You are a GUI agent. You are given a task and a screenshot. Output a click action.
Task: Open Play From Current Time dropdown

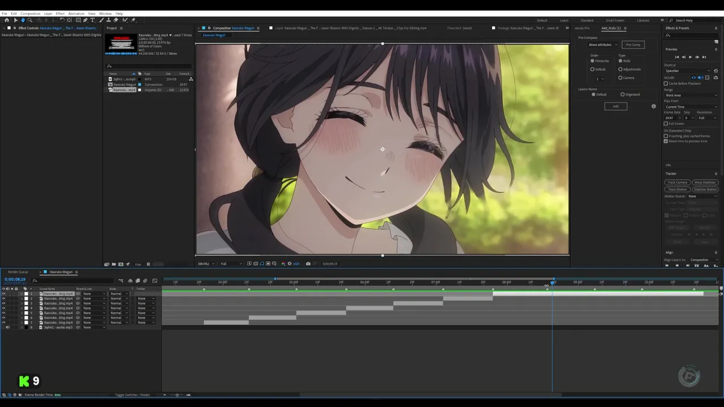(691, 107)
